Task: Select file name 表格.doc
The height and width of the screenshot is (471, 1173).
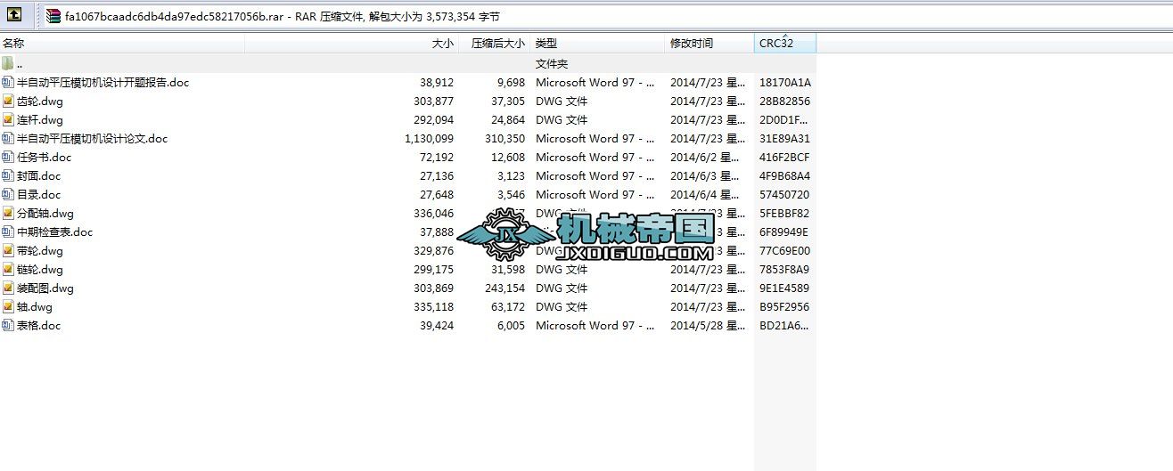Action: coord(39,325)
